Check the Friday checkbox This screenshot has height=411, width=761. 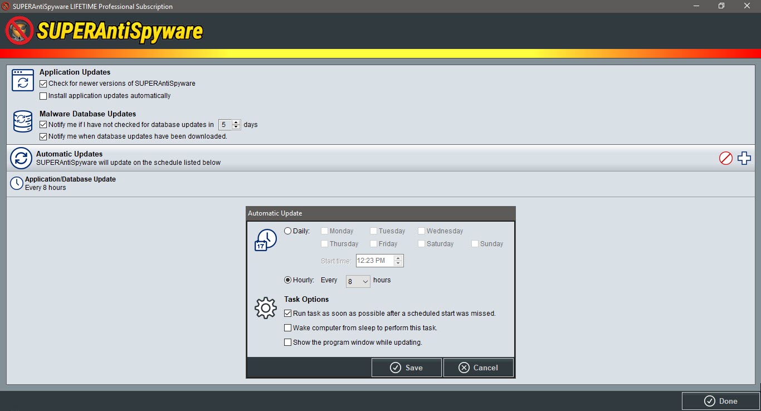374,244
